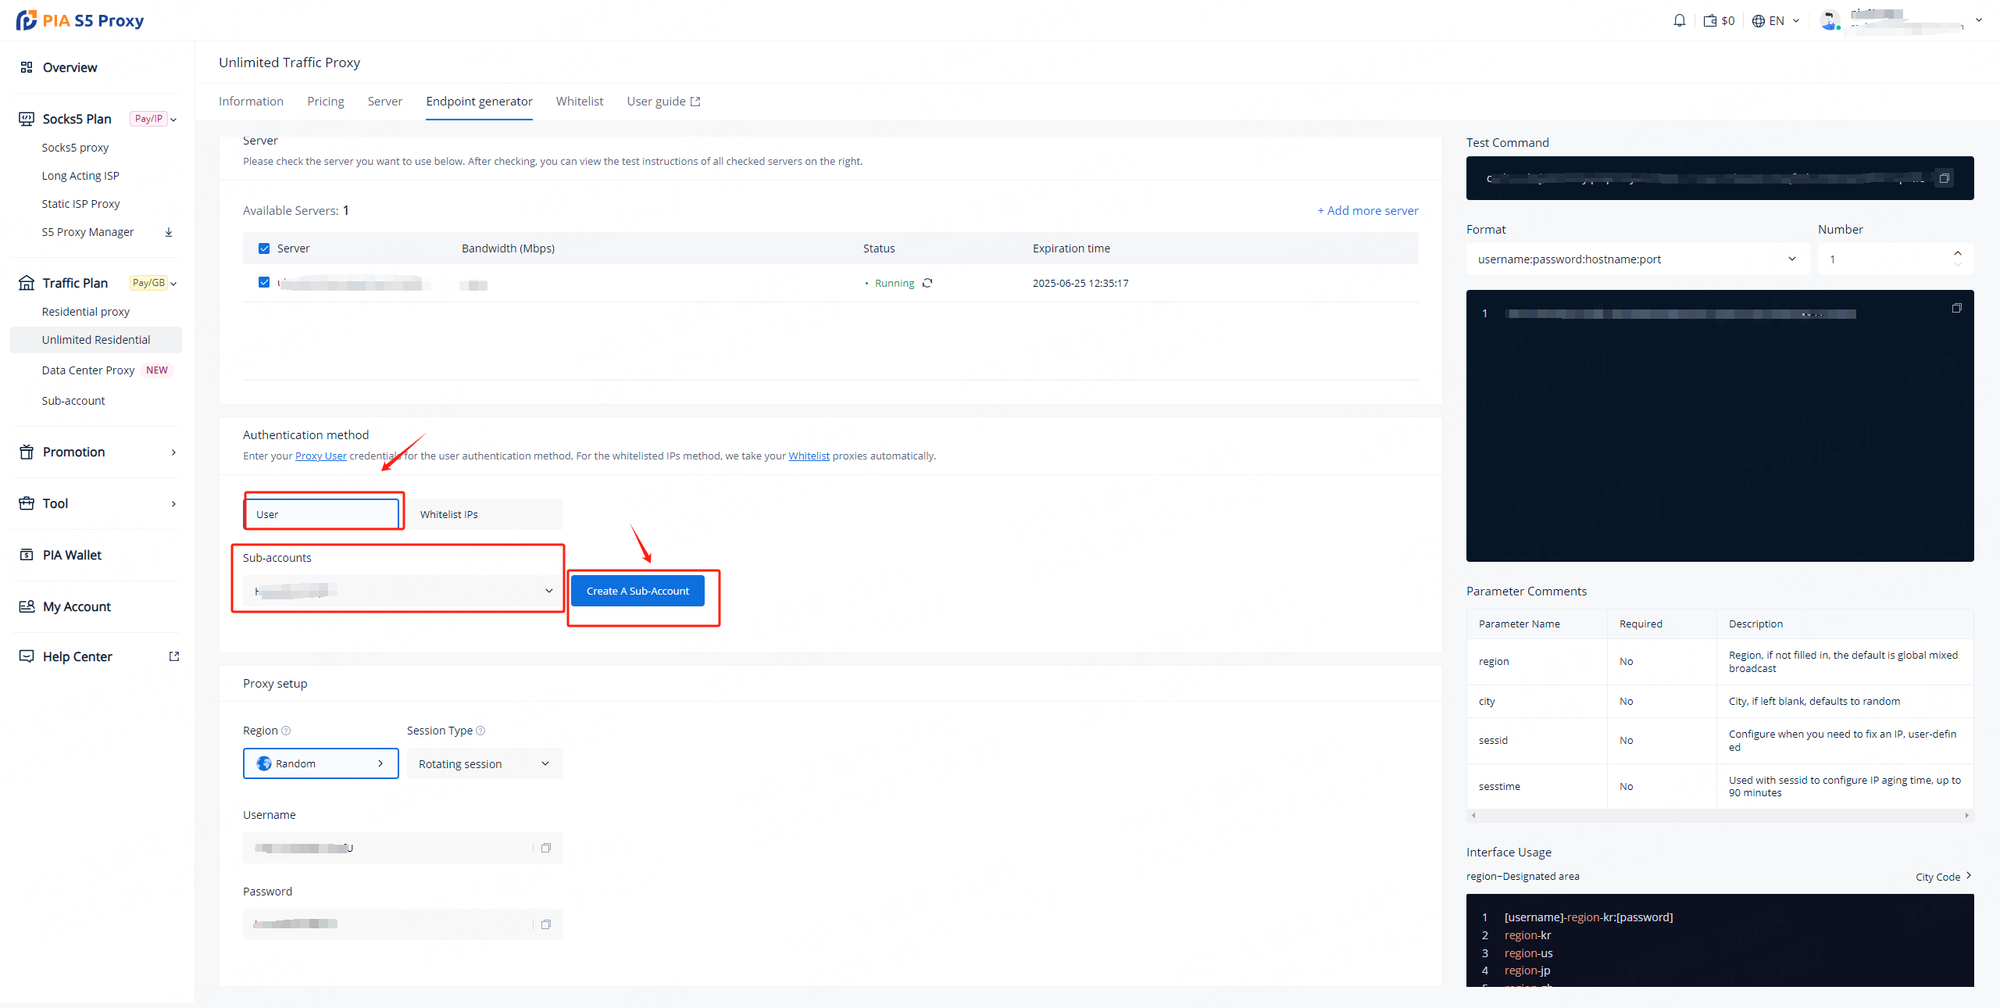Click the S5 Proxy Manager download icon
The image size is (2000, 1008).
coord(169,232)
